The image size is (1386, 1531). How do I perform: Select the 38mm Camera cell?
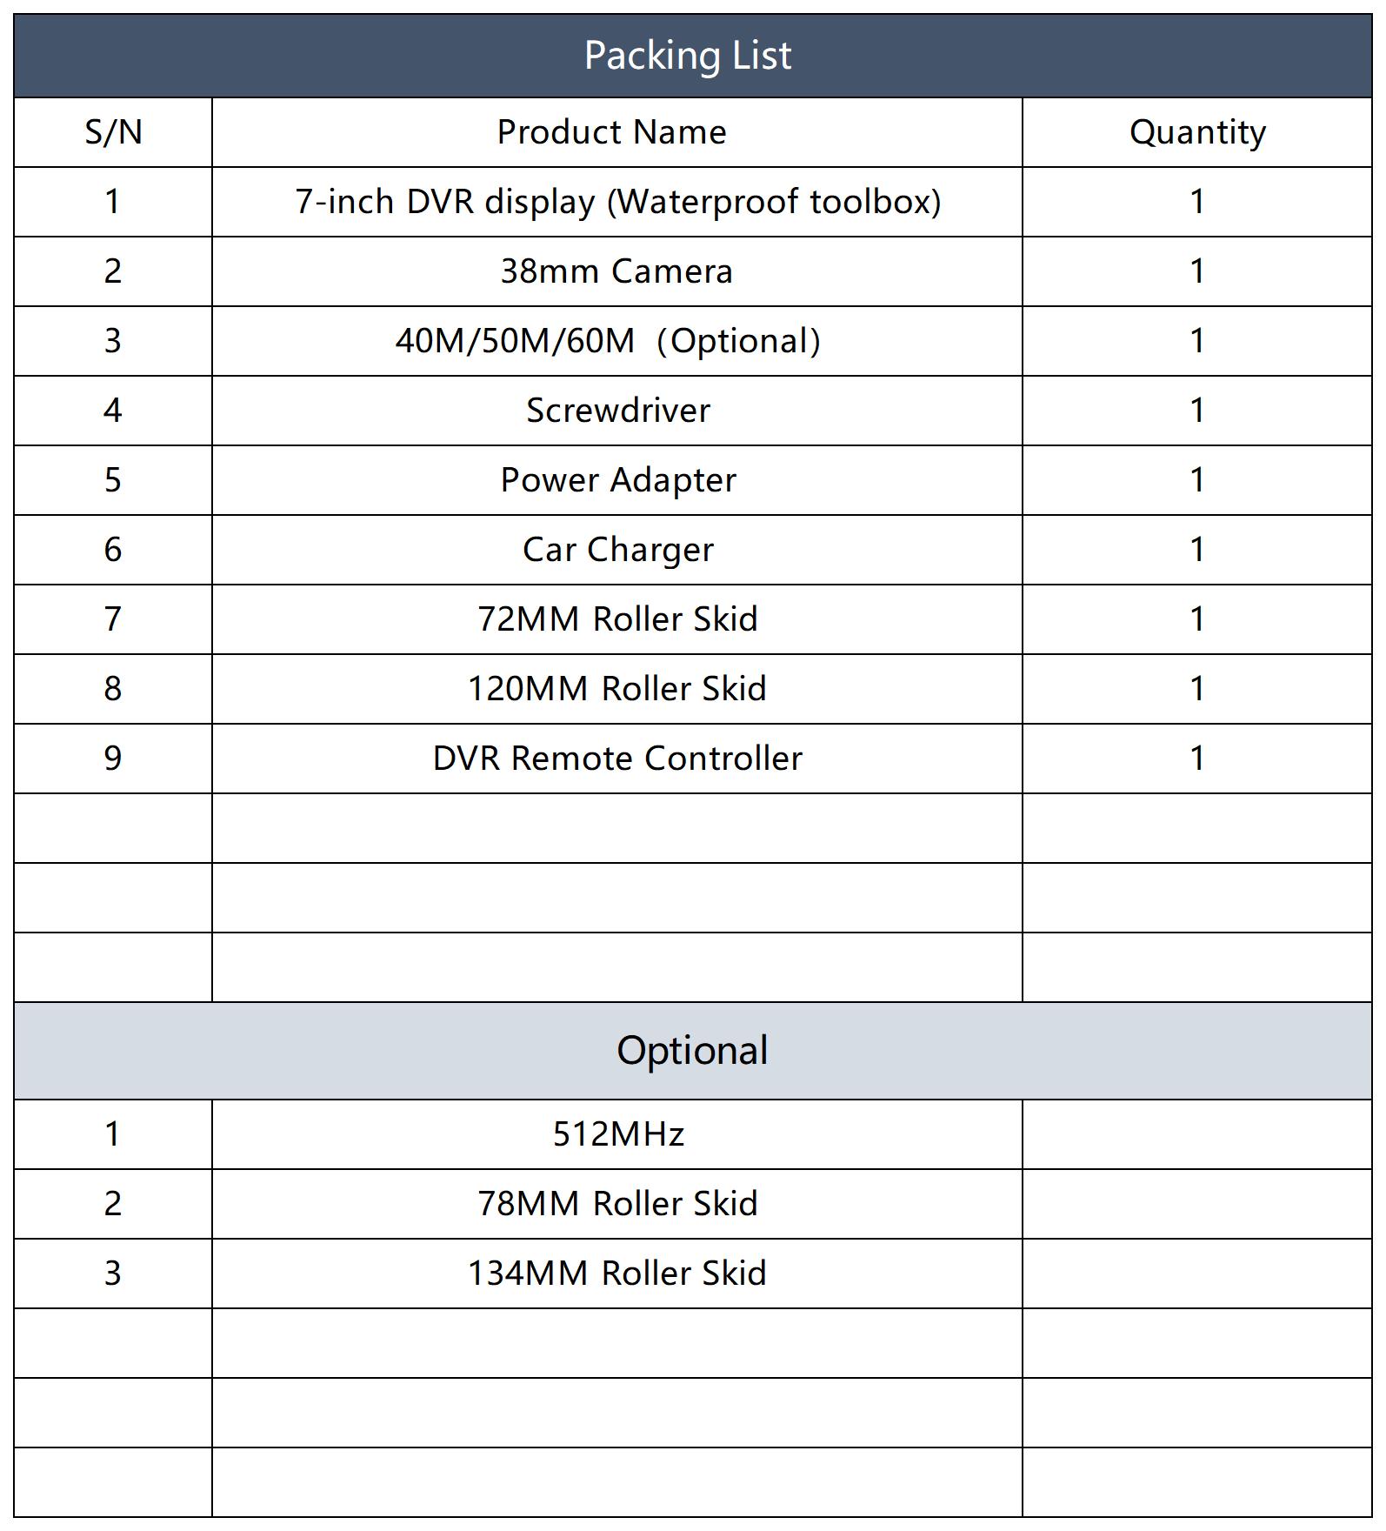(x=617, y=271)
